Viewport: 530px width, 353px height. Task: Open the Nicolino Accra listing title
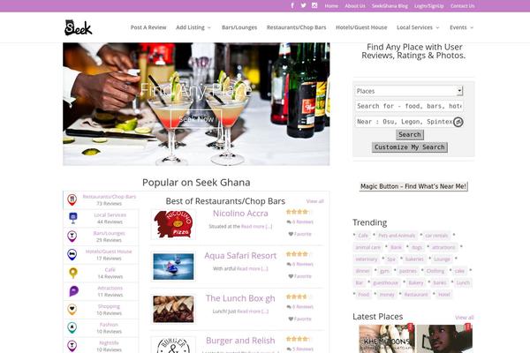tap(240, 214)
